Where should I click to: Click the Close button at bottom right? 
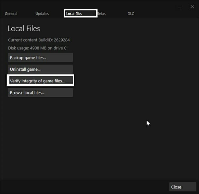click(182, 187)
